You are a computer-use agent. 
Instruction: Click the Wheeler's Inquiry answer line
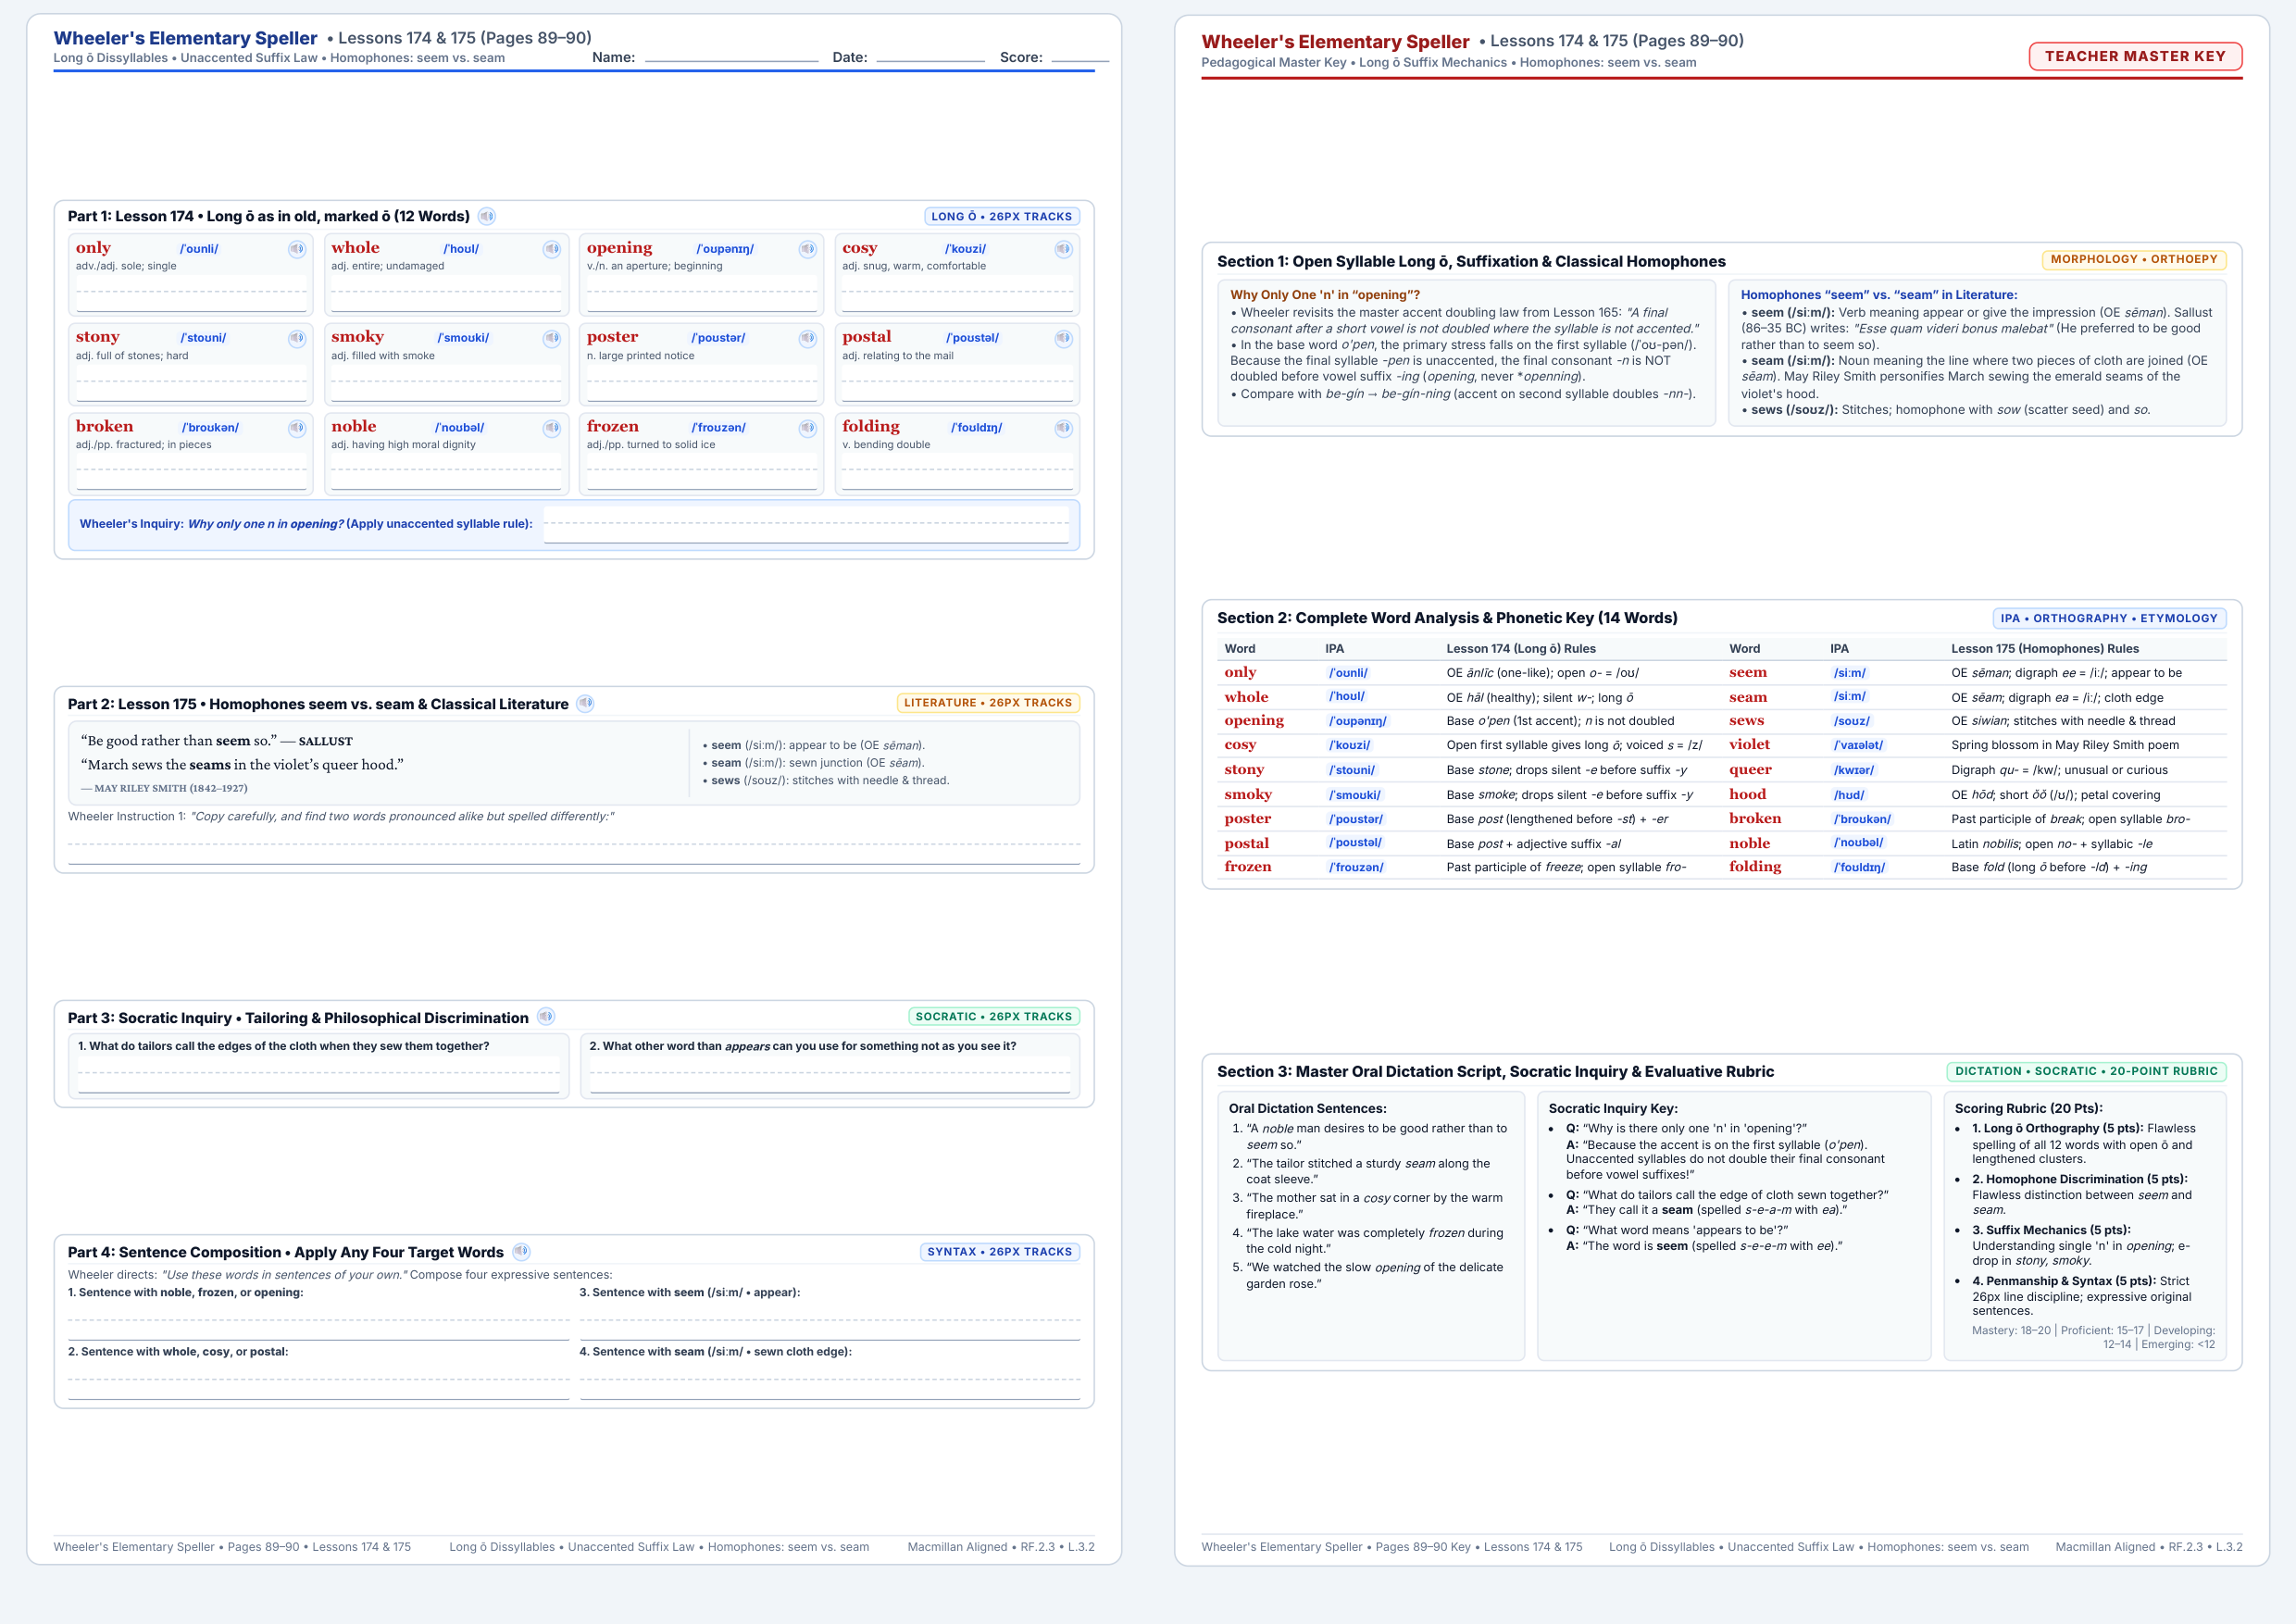pyautogui.click(x=806, y=525)
